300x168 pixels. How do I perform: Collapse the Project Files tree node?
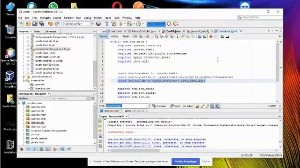click(x=24, y=81)
